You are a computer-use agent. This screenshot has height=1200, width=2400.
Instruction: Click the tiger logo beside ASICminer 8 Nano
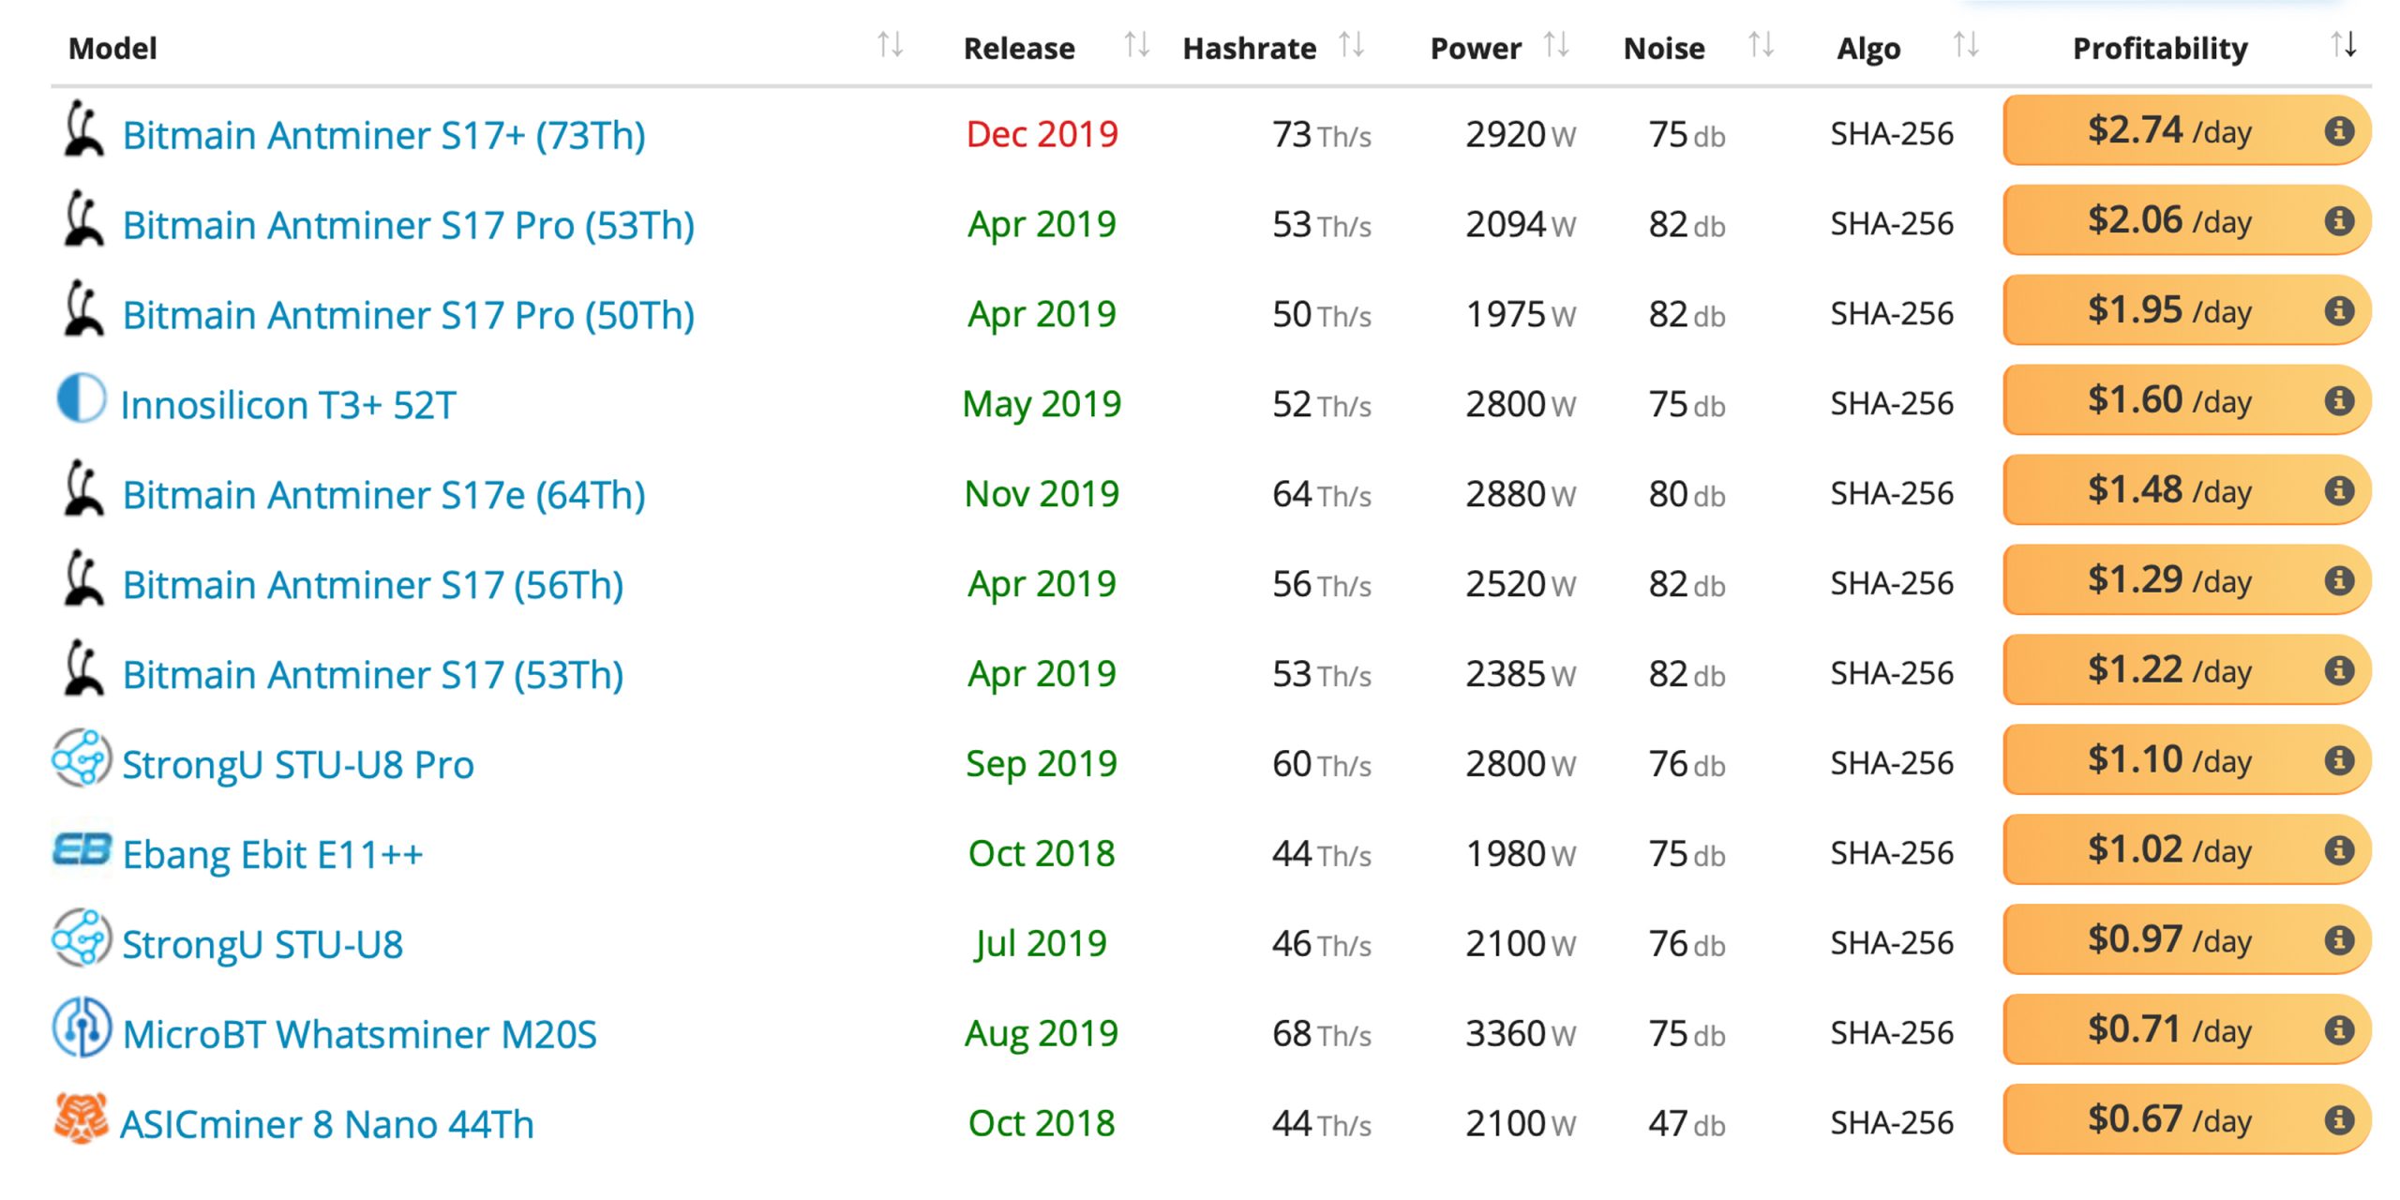click(82, 1118)
